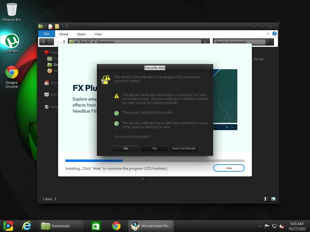Click Downloads in the address path
Viewport: 310px width, 232px height.
[105, 42]
